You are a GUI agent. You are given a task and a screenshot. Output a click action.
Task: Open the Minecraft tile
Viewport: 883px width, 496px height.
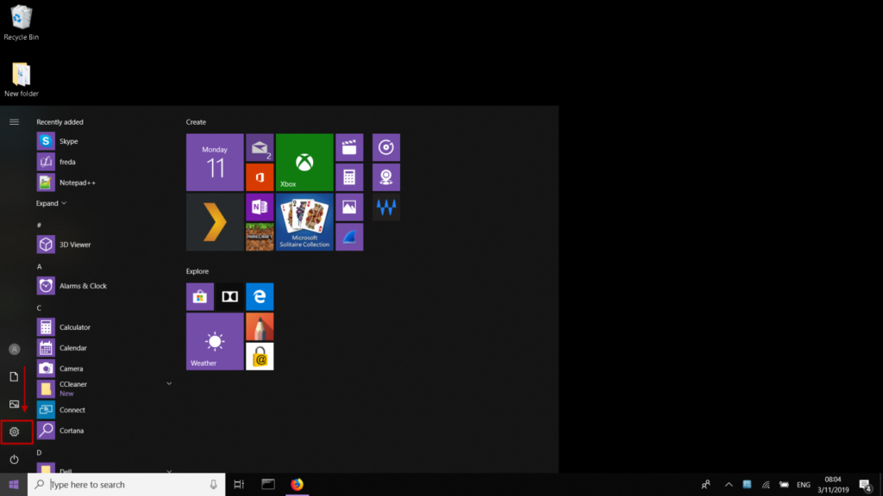click(260, 237)
